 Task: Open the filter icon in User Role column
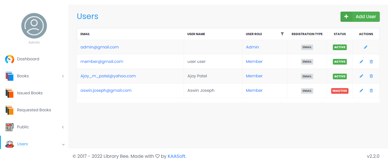[282, 34]
